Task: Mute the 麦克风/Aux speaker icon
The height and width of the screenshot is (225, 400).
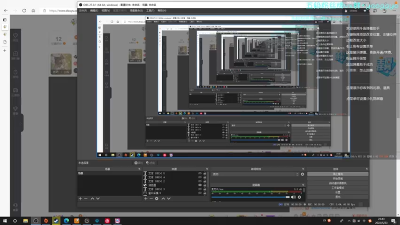Action: (x=293, y=197)
